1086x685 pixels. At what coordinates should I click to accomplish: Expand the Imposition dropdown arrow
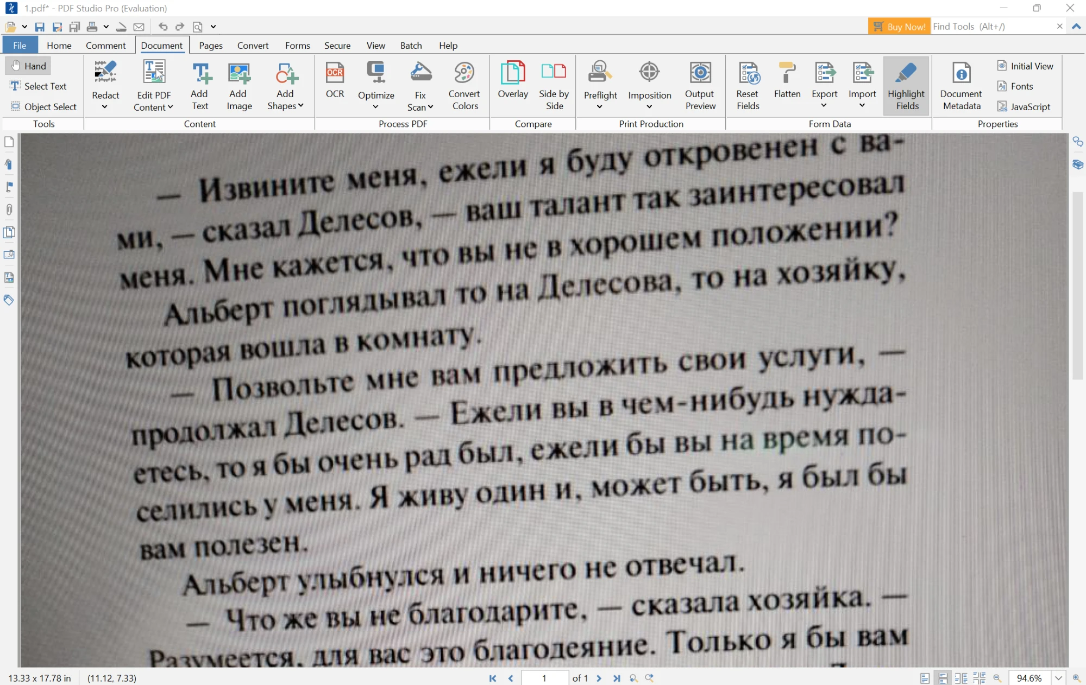point(649,107)
